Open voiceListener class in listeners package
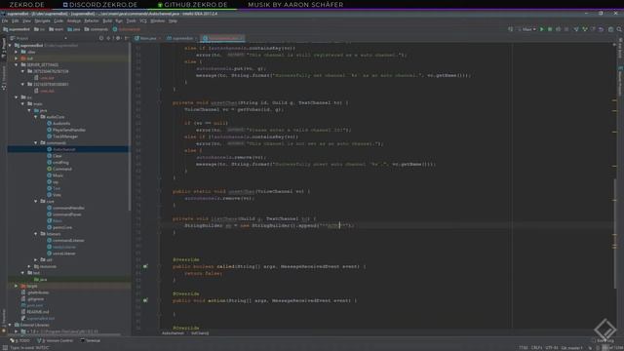Image resolution: width=624 pixels, height=351 pixels. (63, 253)
